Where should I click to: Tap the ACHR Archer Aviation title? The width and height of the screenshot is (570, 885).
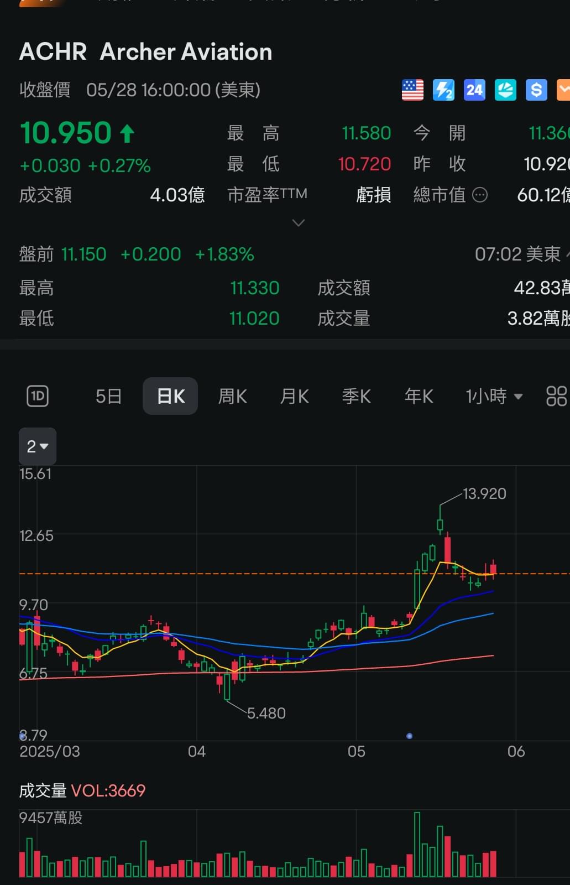pyautogui.click(x=146, y=52)
